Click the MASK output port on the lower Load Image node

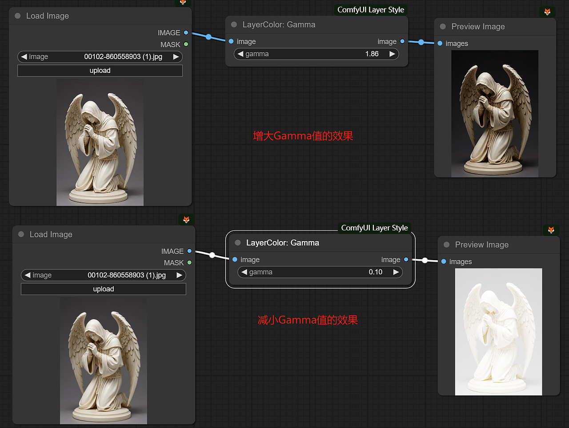coord(189,263)
